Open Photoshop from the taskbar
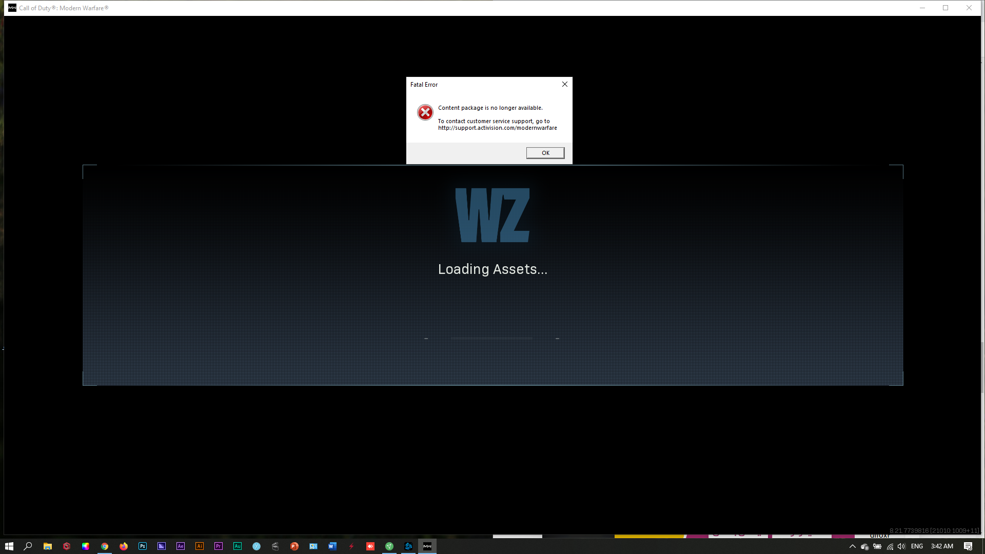The width and height of the screenshot is (985, 554). point(143,546)
